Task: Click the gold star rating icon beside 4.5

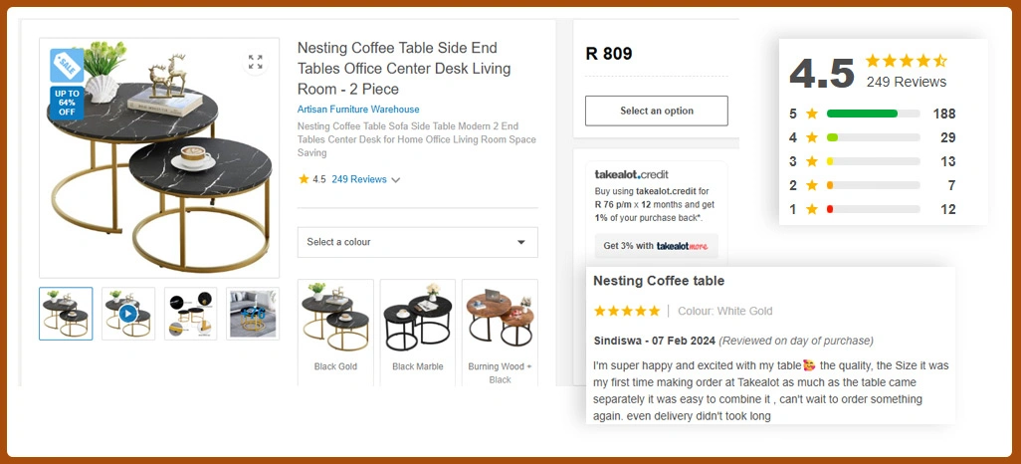Action: [304, 180]
